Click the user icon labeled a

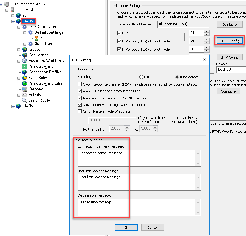coord(37,38)
